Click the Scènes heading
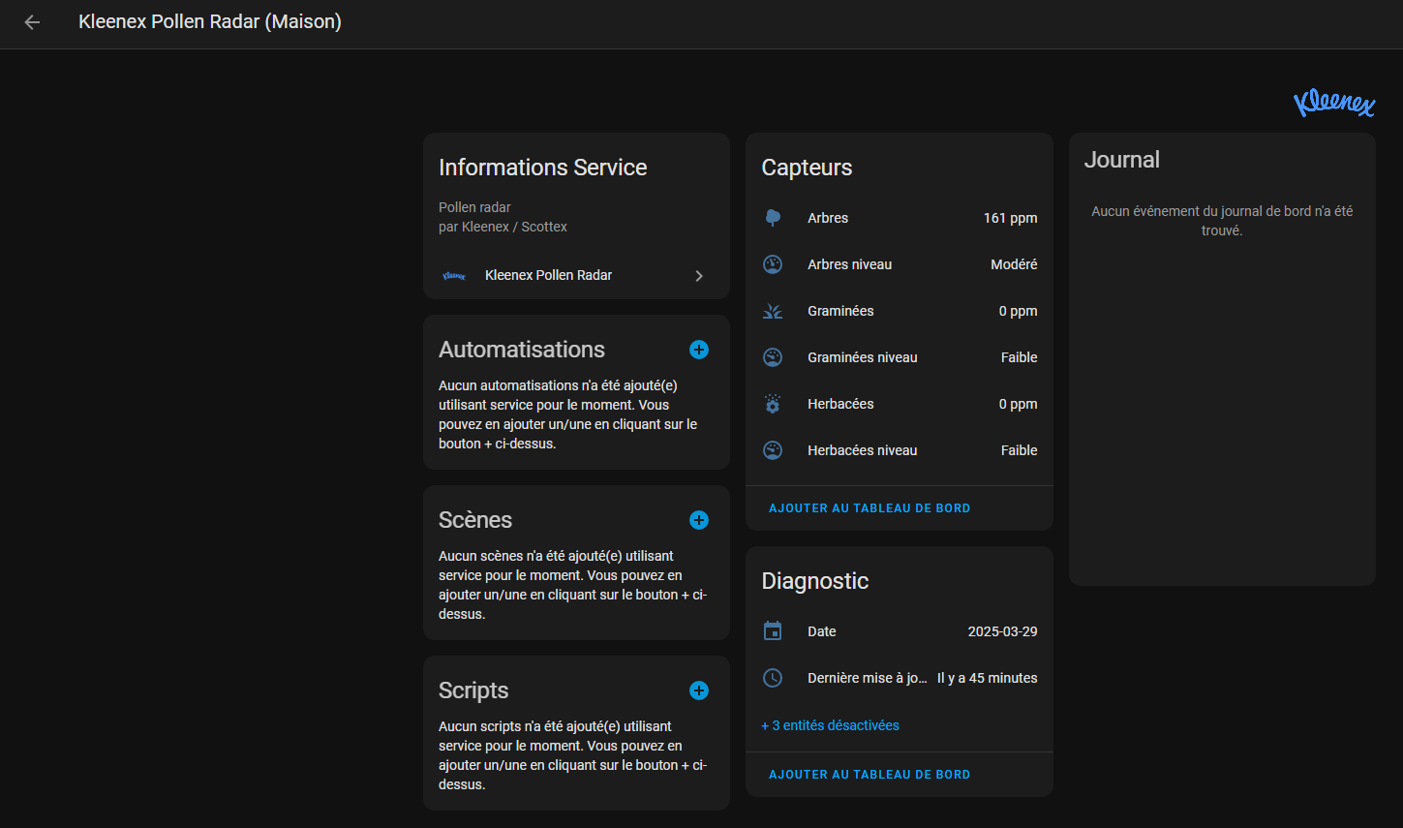 [474, 520]
